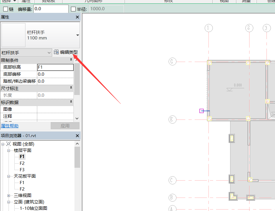Collapse the 楼层平面 floor plans node
Image resolution: width=275 pixels, height=211 pixels.
click(9, 151)
